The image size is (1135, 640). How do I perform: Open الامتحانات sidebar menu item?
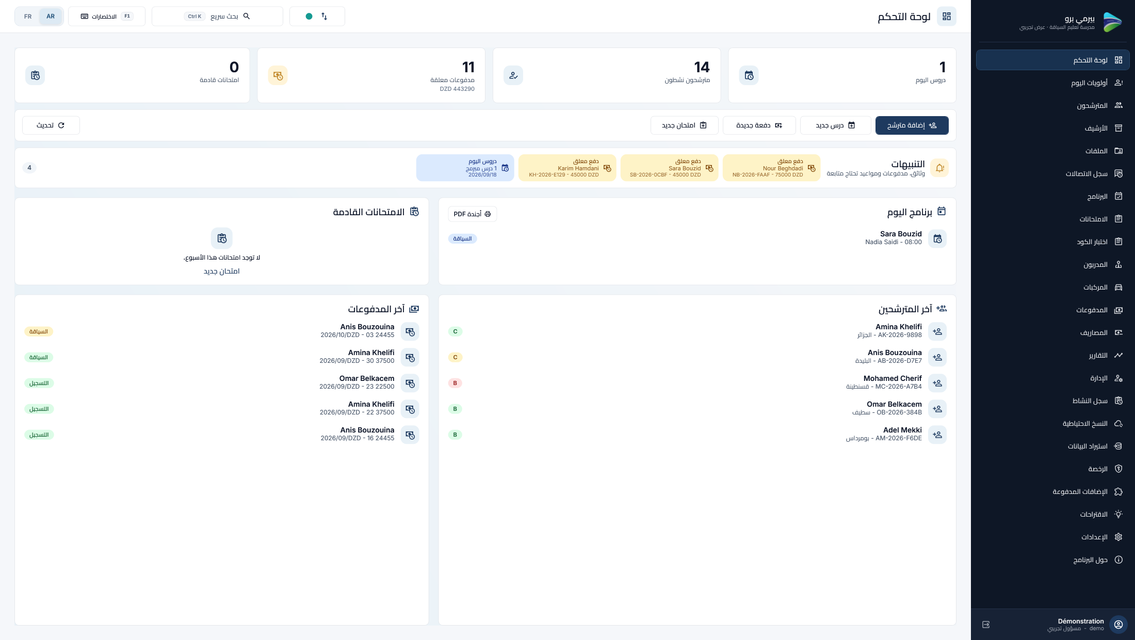(1052, 219)
